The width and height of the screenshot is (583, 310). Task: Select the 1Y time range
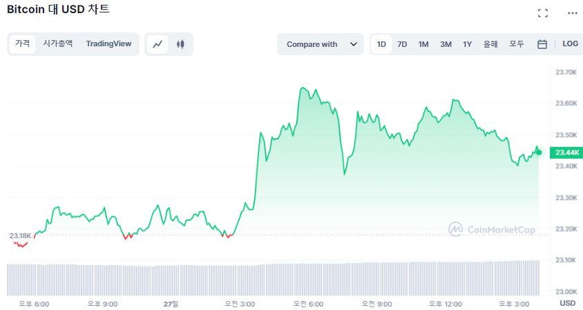click(x=468, y=44)
